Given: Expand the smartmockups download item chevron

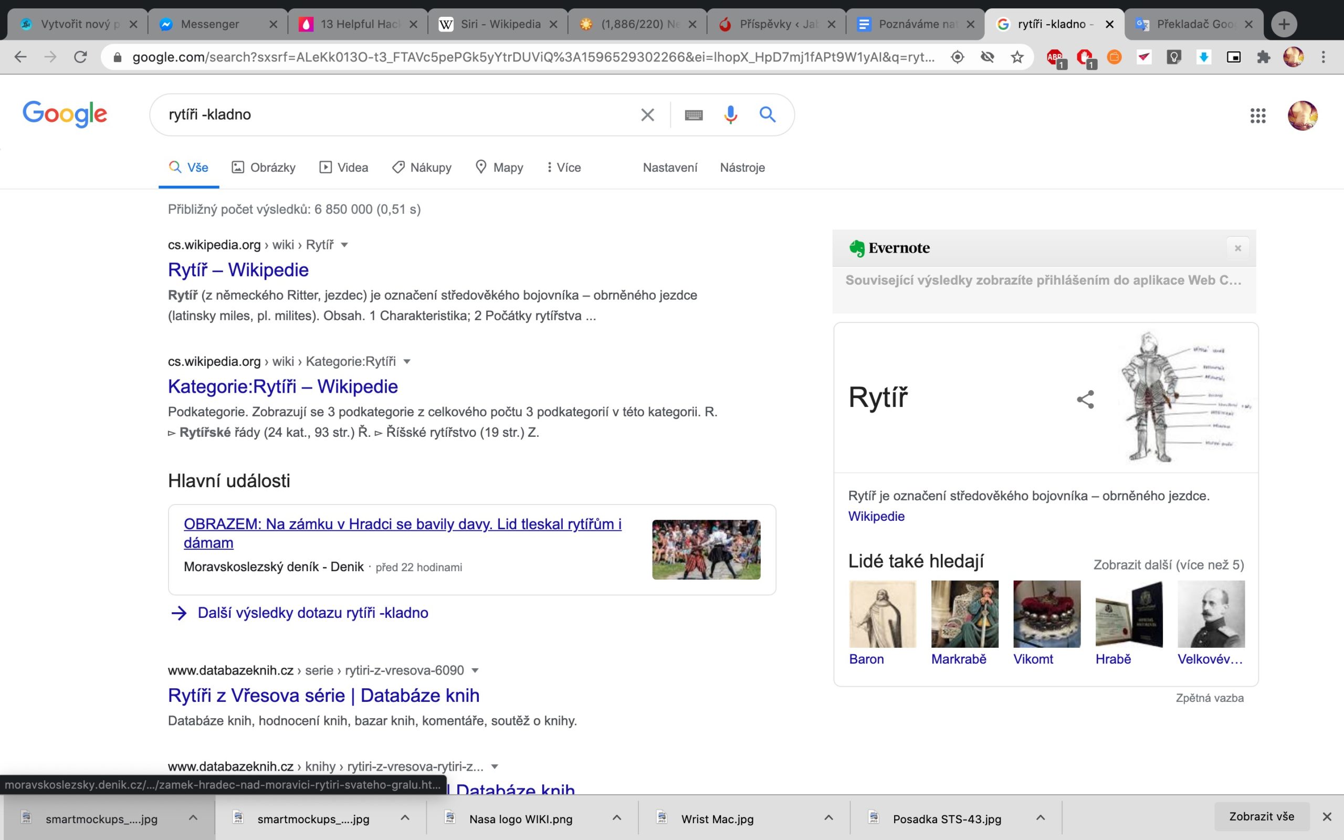Looking at the screenshot, I should point(193,817).
